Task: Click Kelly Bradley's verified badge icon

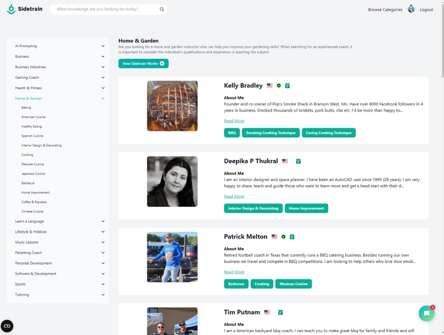Action: coord(279,85)
